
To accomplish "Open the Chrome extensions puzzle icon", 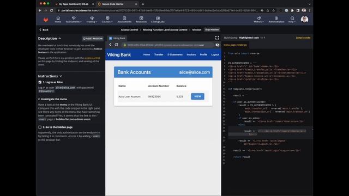I will click(x=292, y=10).
